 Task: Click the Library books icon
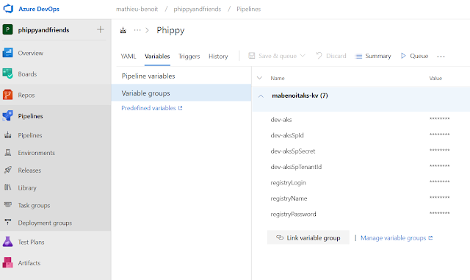8,187
